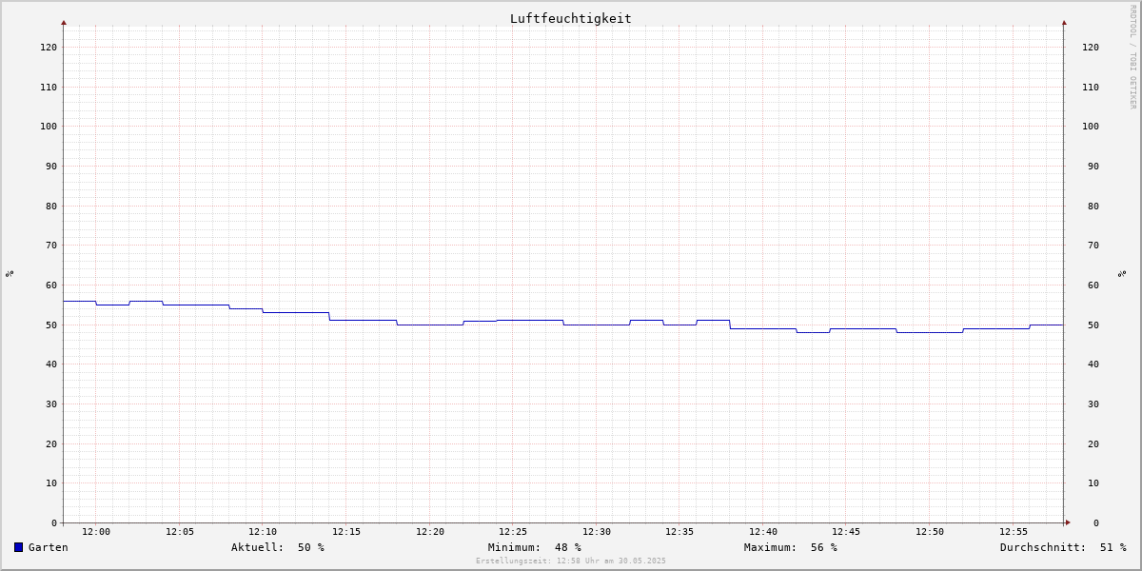This screenshot has width=1142, height=571.
Task: Click the blue Garten legend color box
Action: click(18, 547)
